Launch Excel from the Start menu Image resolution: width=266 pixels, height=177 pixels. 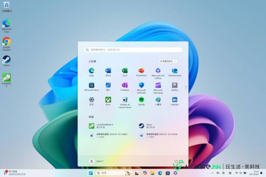(125, 71)
